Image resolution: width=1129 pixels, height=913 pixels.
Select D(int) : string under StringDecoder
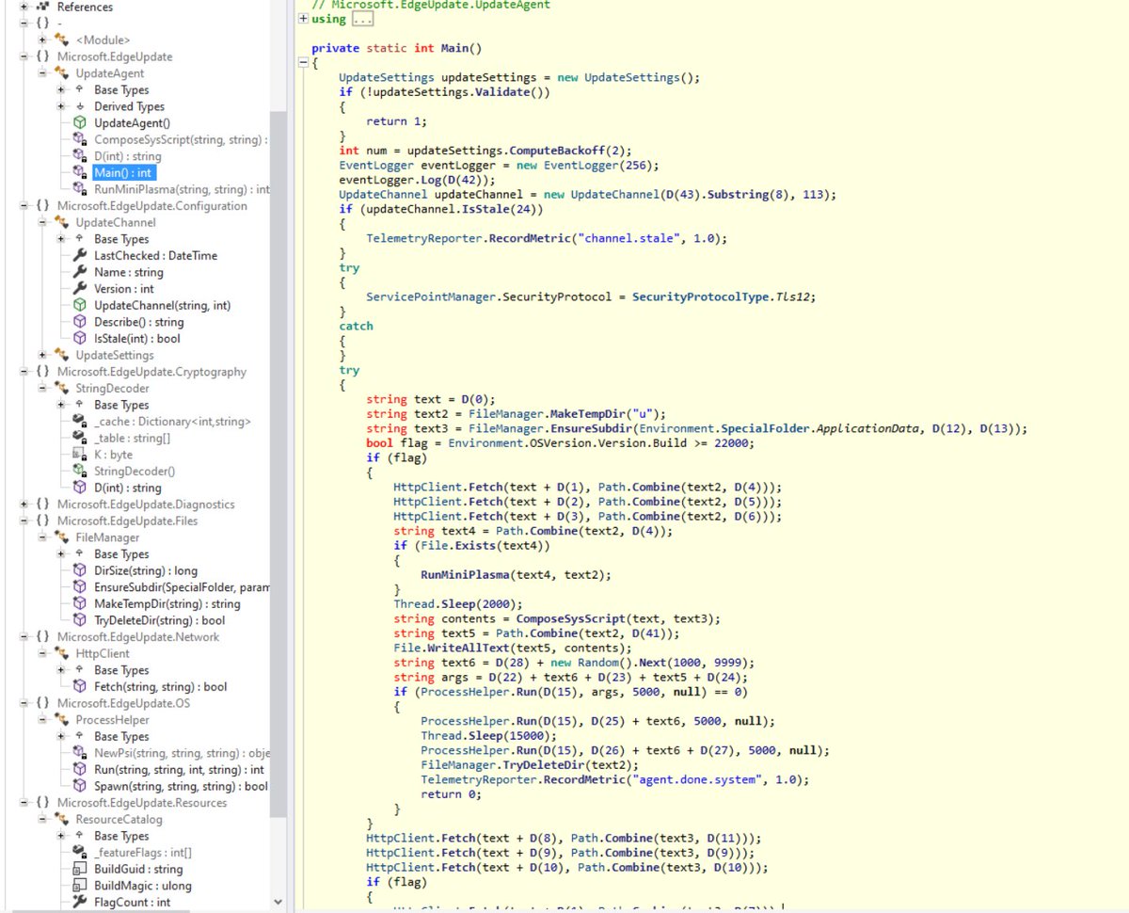click(x=127, y=488)
